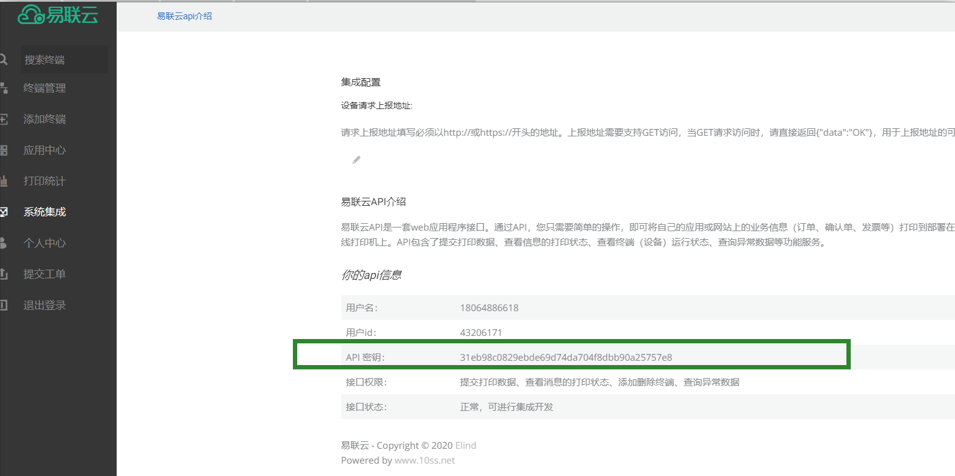This screenshot has height=476, width=955.
Task: Click the 系统集成 sidebar icon
Action: [3, 212]
